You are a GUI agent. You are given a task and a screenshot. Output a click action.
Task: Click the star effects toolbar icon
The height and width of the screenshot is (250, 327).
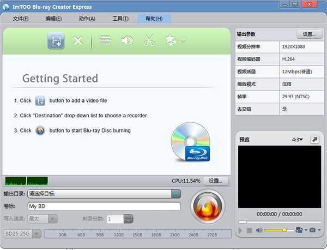click(x=171, y=40)
